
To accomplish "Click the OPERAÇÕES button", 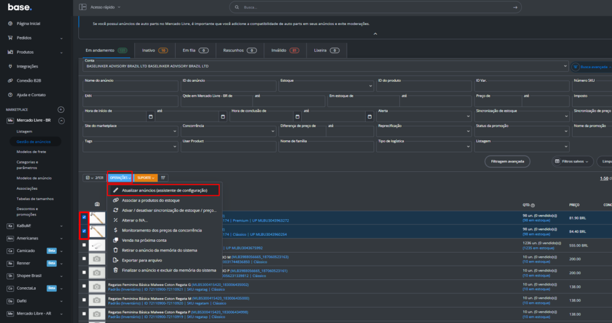I will 120,178.
